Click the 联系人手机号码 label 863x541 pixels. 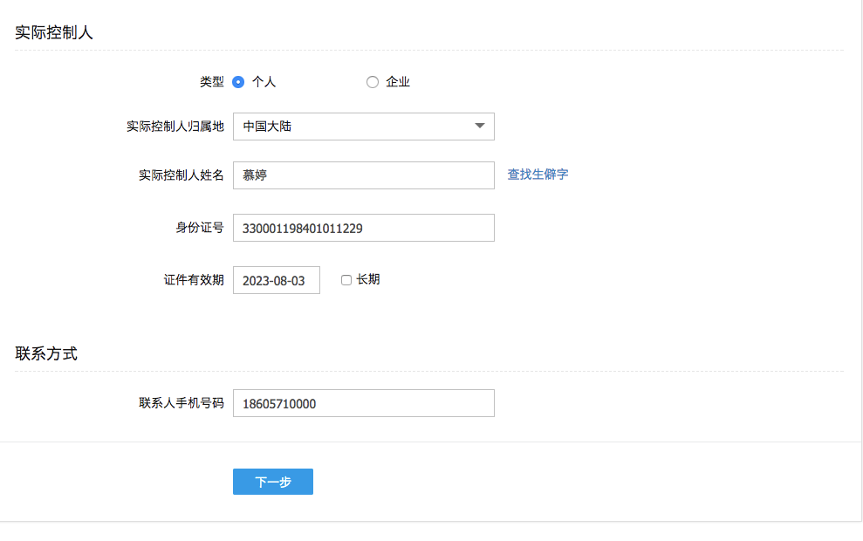pos(182,403)
